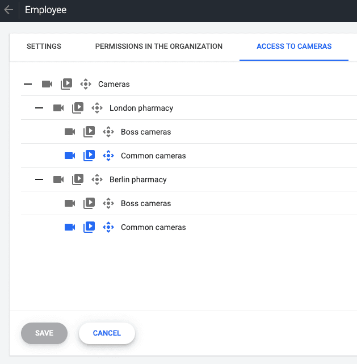Click the Save button

pos(44,333)
